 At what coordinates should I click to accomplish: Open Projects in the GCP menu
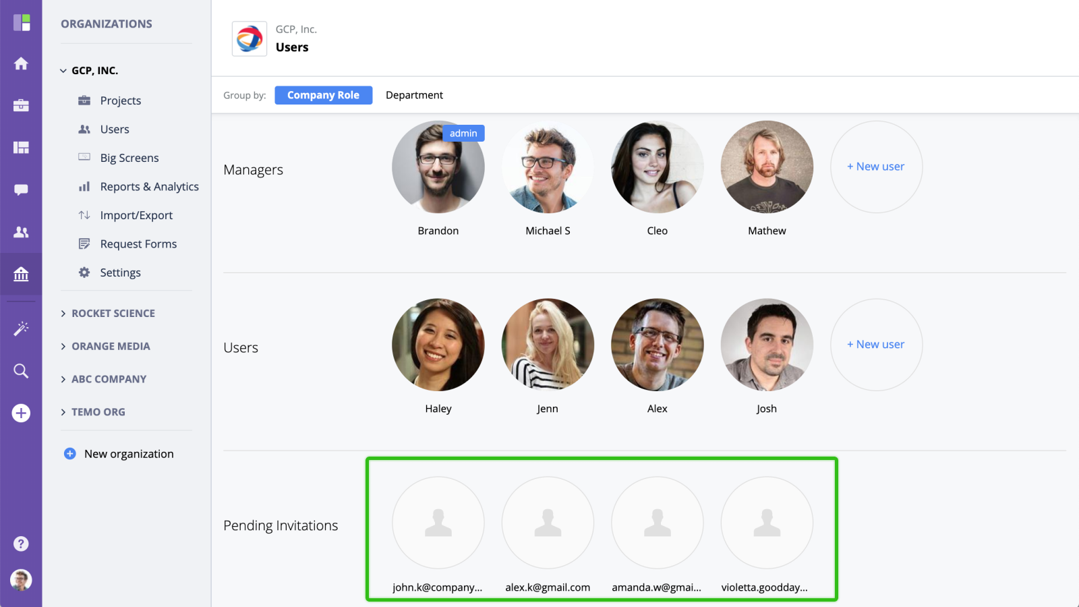pos(121,100)
